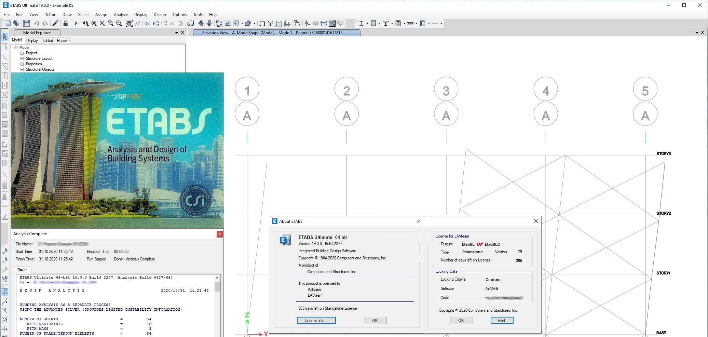Switch to Plan view button
708x337 pixels.
coord(156,23)
